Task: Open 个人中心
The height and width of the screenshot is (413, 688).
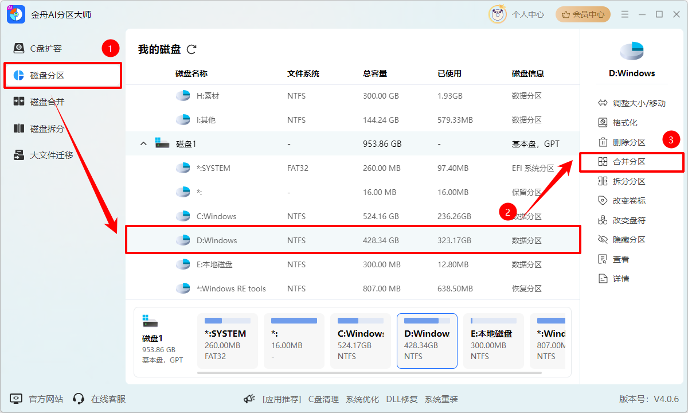Action: click(x=528, y=14)
